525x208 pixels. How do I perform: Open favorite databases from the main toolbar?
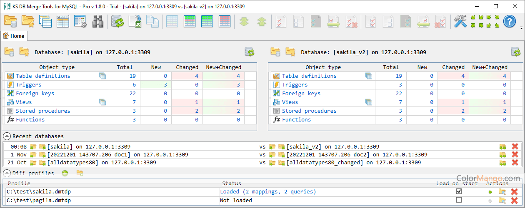(x=27, y=21)
